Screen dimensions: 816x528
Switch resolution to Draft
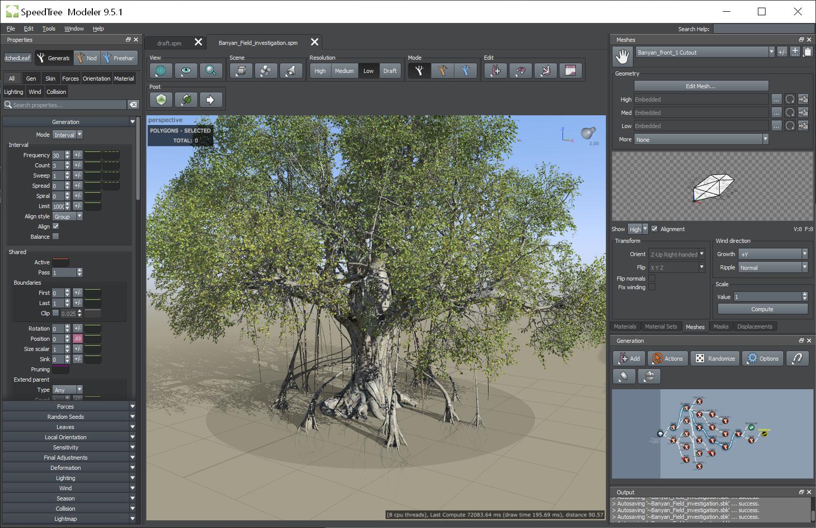click(x=390, y=71)
